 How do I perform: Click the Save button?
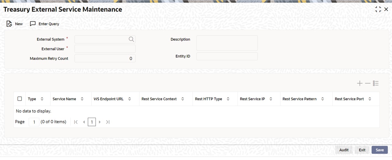[380, 150]
